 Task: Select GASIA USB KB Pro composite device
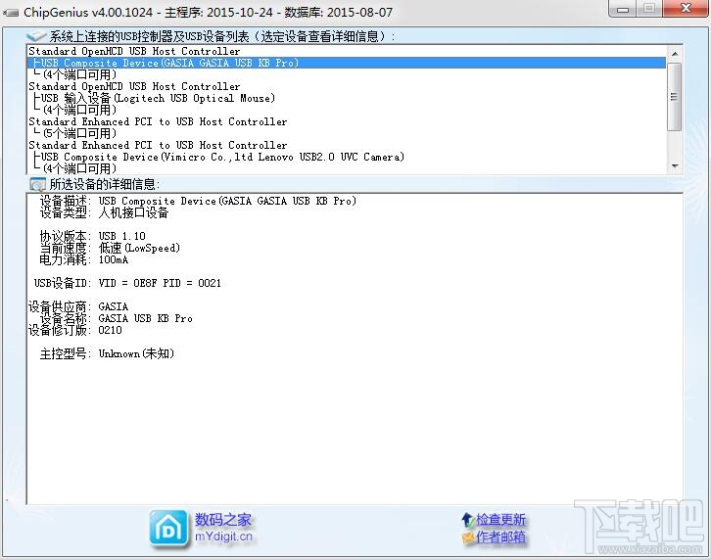coord(347,63)
